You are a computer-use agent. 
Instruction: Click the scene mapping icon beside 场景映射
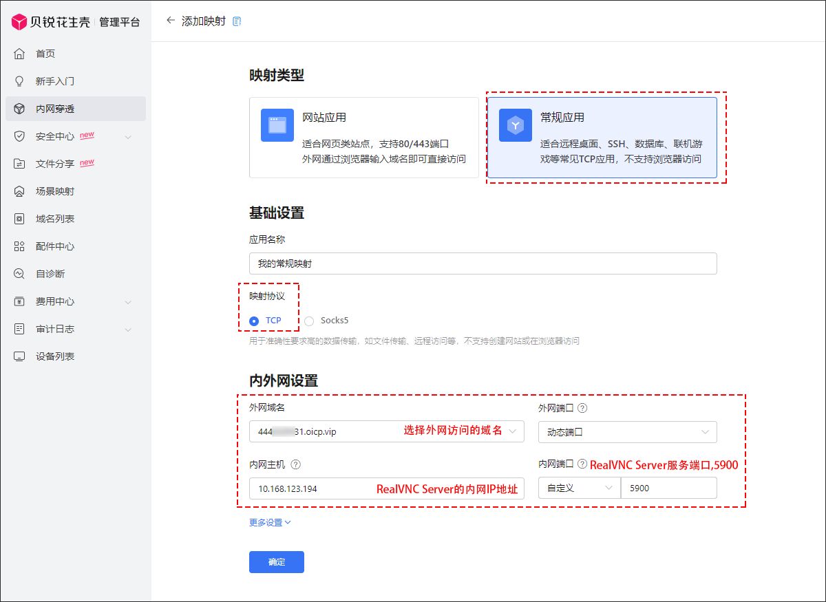tap(19, 191)
